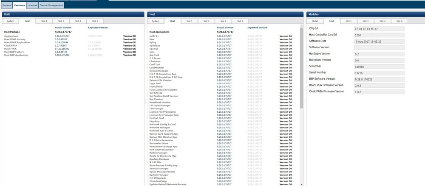Click the Splice Message Router entry
The width and height of the screenshot is (425, 186).
pyautogui.click(x=162, y=172)
